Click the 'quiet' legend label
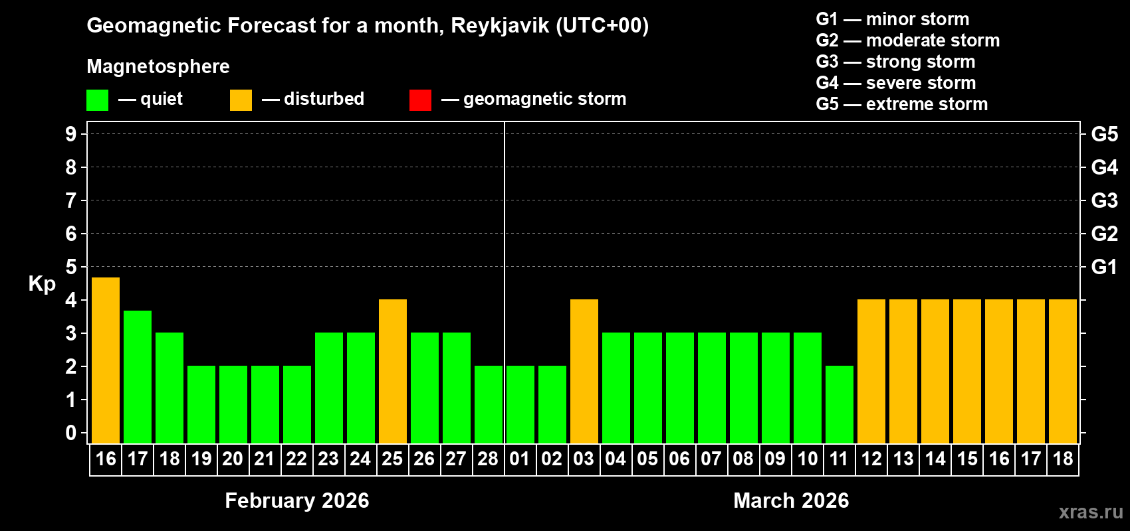 pyautogui.click(x=162, y=99)
